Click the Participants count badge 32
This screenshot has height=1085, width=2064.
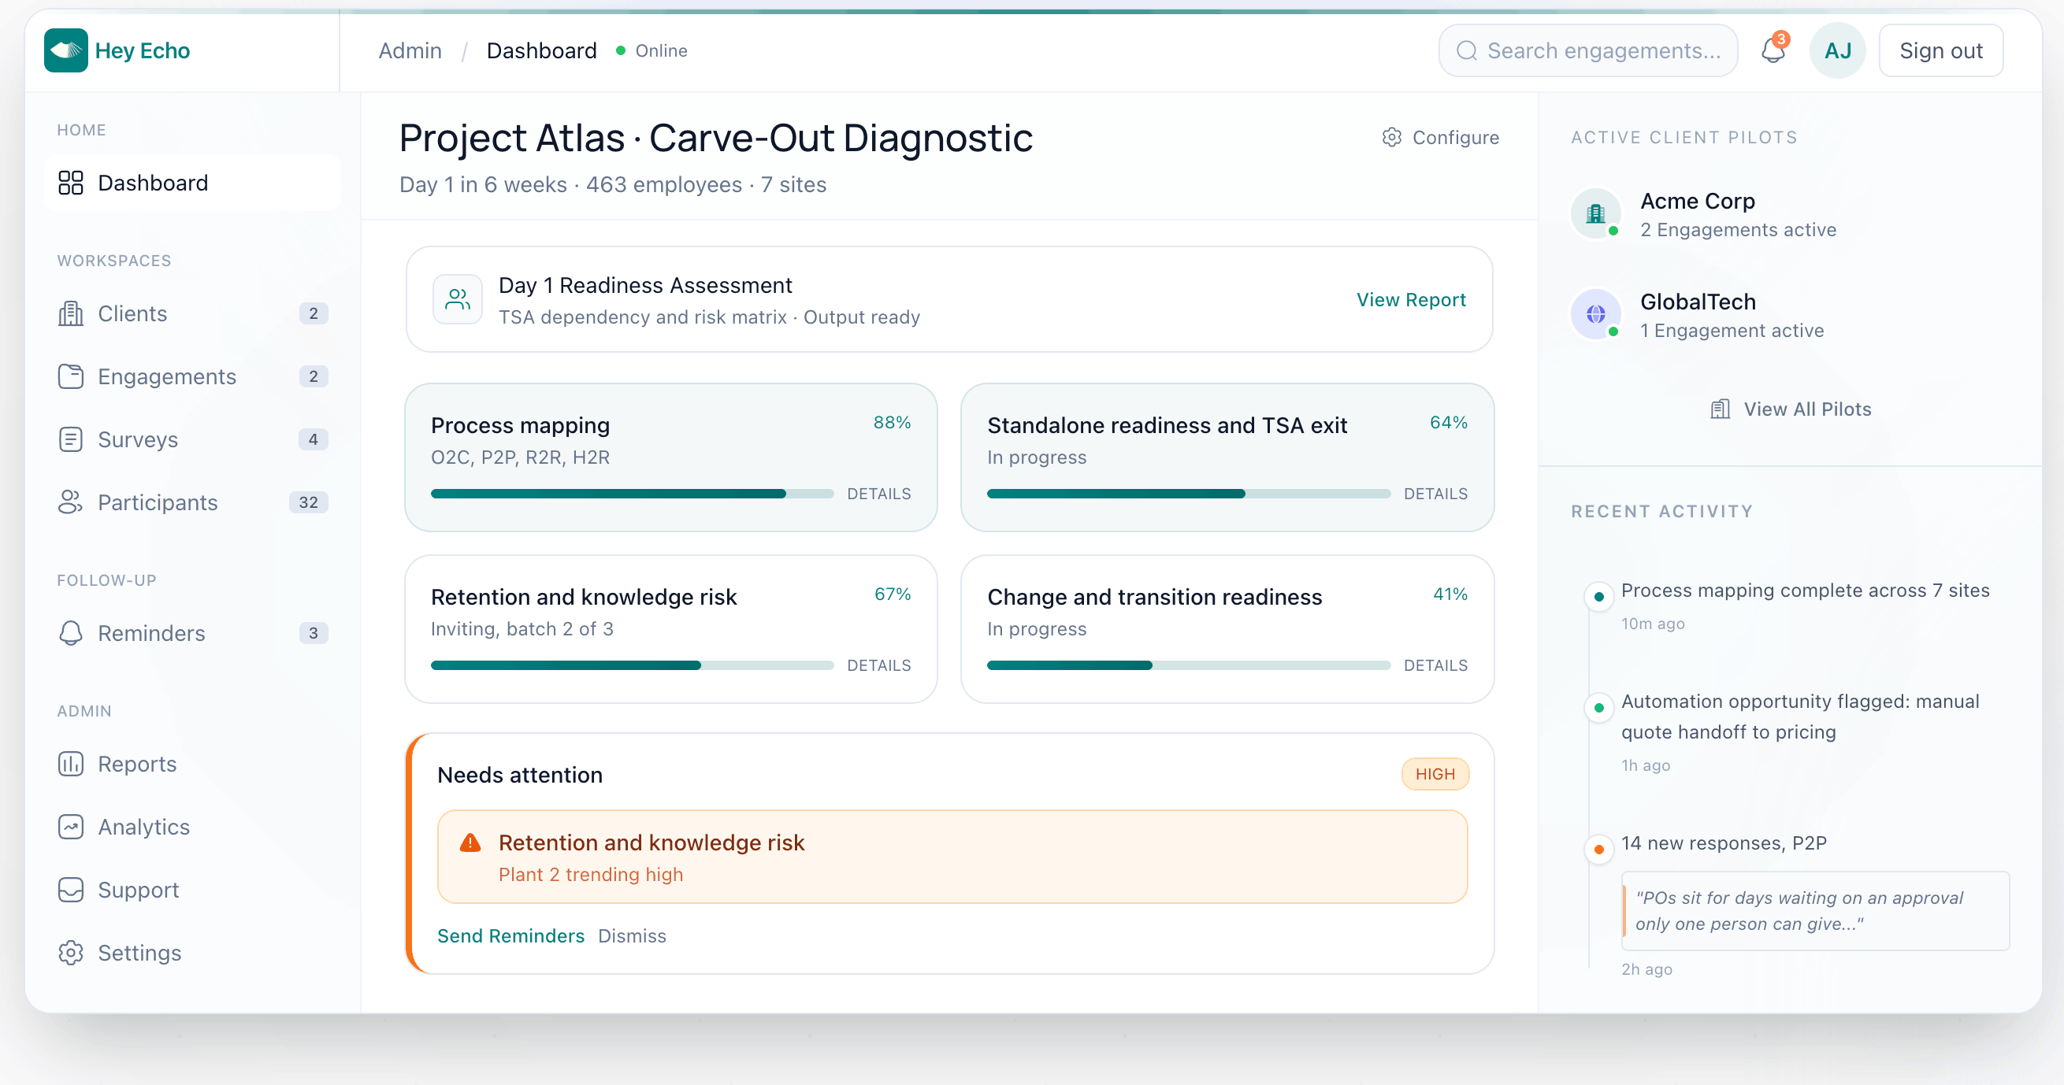[309, 502]
